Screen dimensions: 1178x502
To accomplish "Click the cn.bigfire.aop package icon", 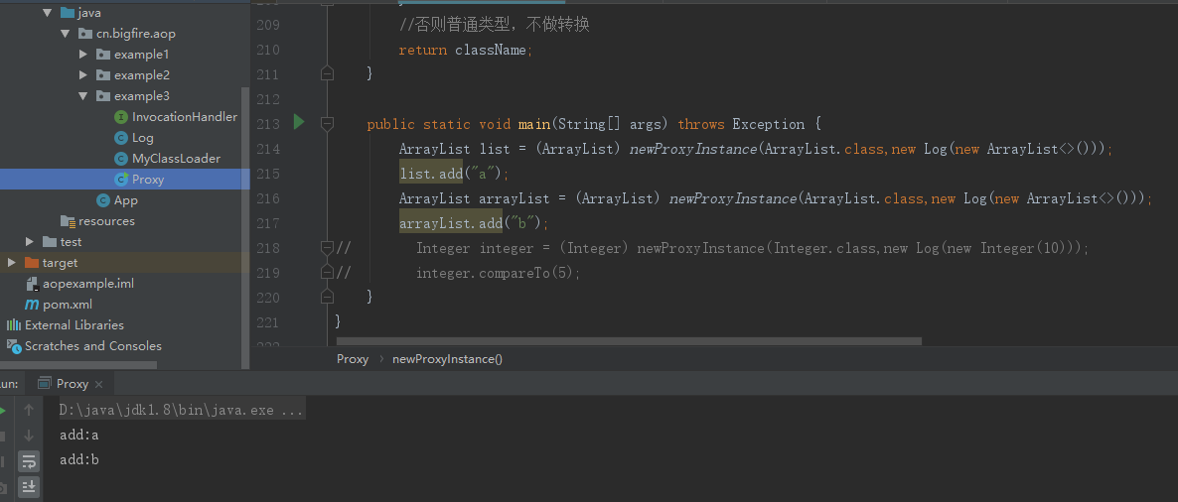I will click(x=84, y=34).
